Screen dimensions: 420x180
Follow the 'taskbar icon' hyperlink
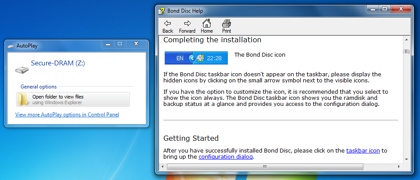363,150
